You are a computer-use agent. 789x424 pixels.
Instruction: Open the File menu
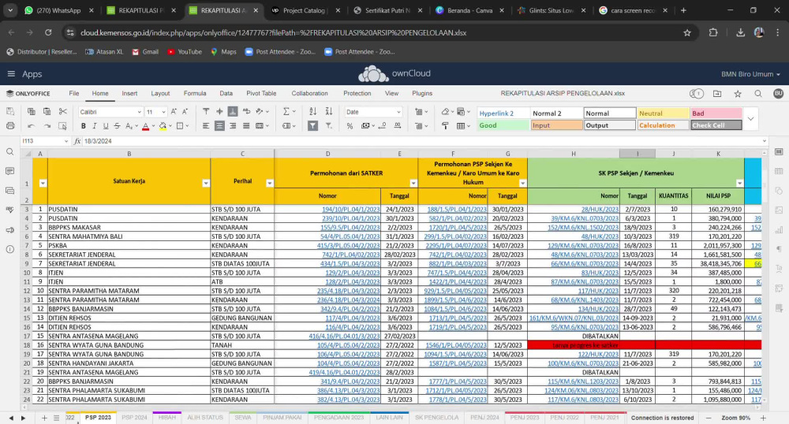coord(74,94)
